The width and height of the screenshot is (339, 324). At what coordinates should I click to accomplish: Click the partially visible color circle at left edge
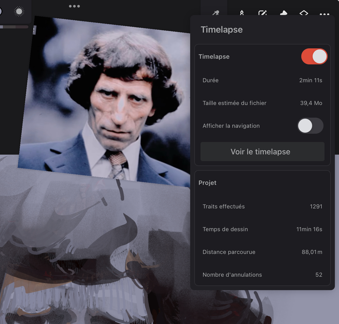pyautogui.click(x=1, y=11)
